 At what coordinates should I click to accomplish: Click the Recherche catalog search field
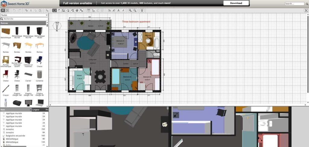[24, 19]
